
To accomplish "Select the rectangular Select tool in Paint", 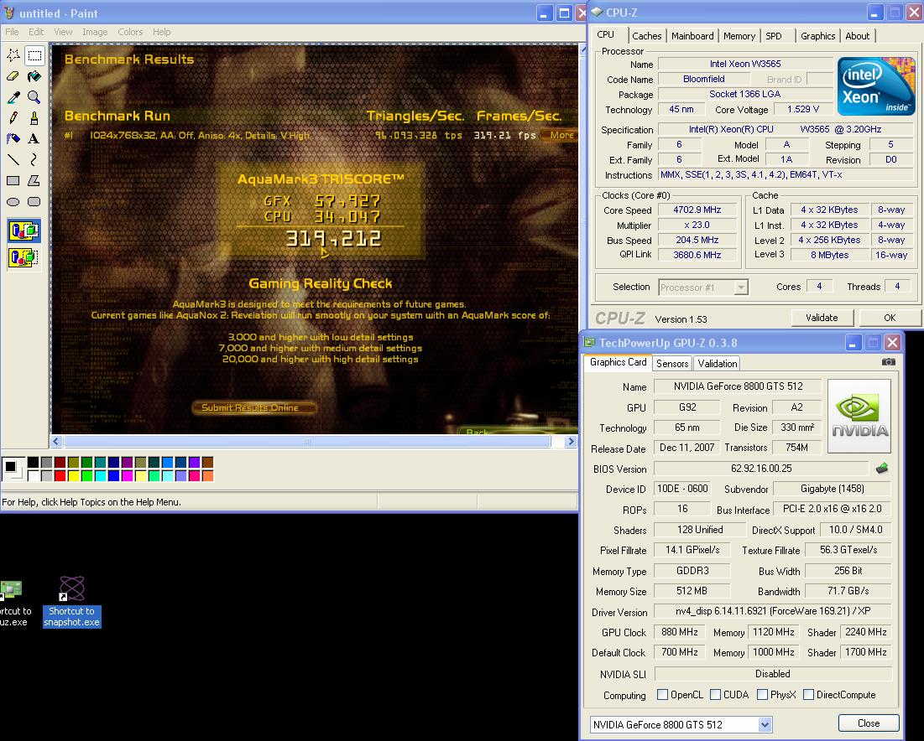I will pos(34,55).
